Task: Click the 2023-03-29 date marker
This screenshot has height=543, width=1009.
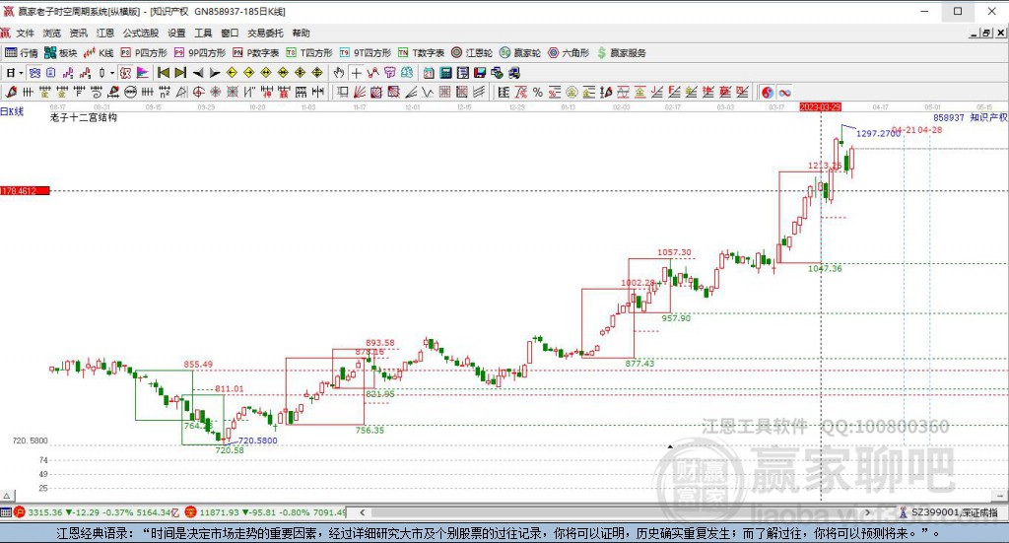Action: pos(821,106)
